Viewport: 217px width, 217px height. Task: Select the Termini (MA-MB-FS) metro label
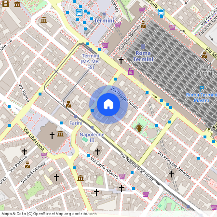(91, 61)
